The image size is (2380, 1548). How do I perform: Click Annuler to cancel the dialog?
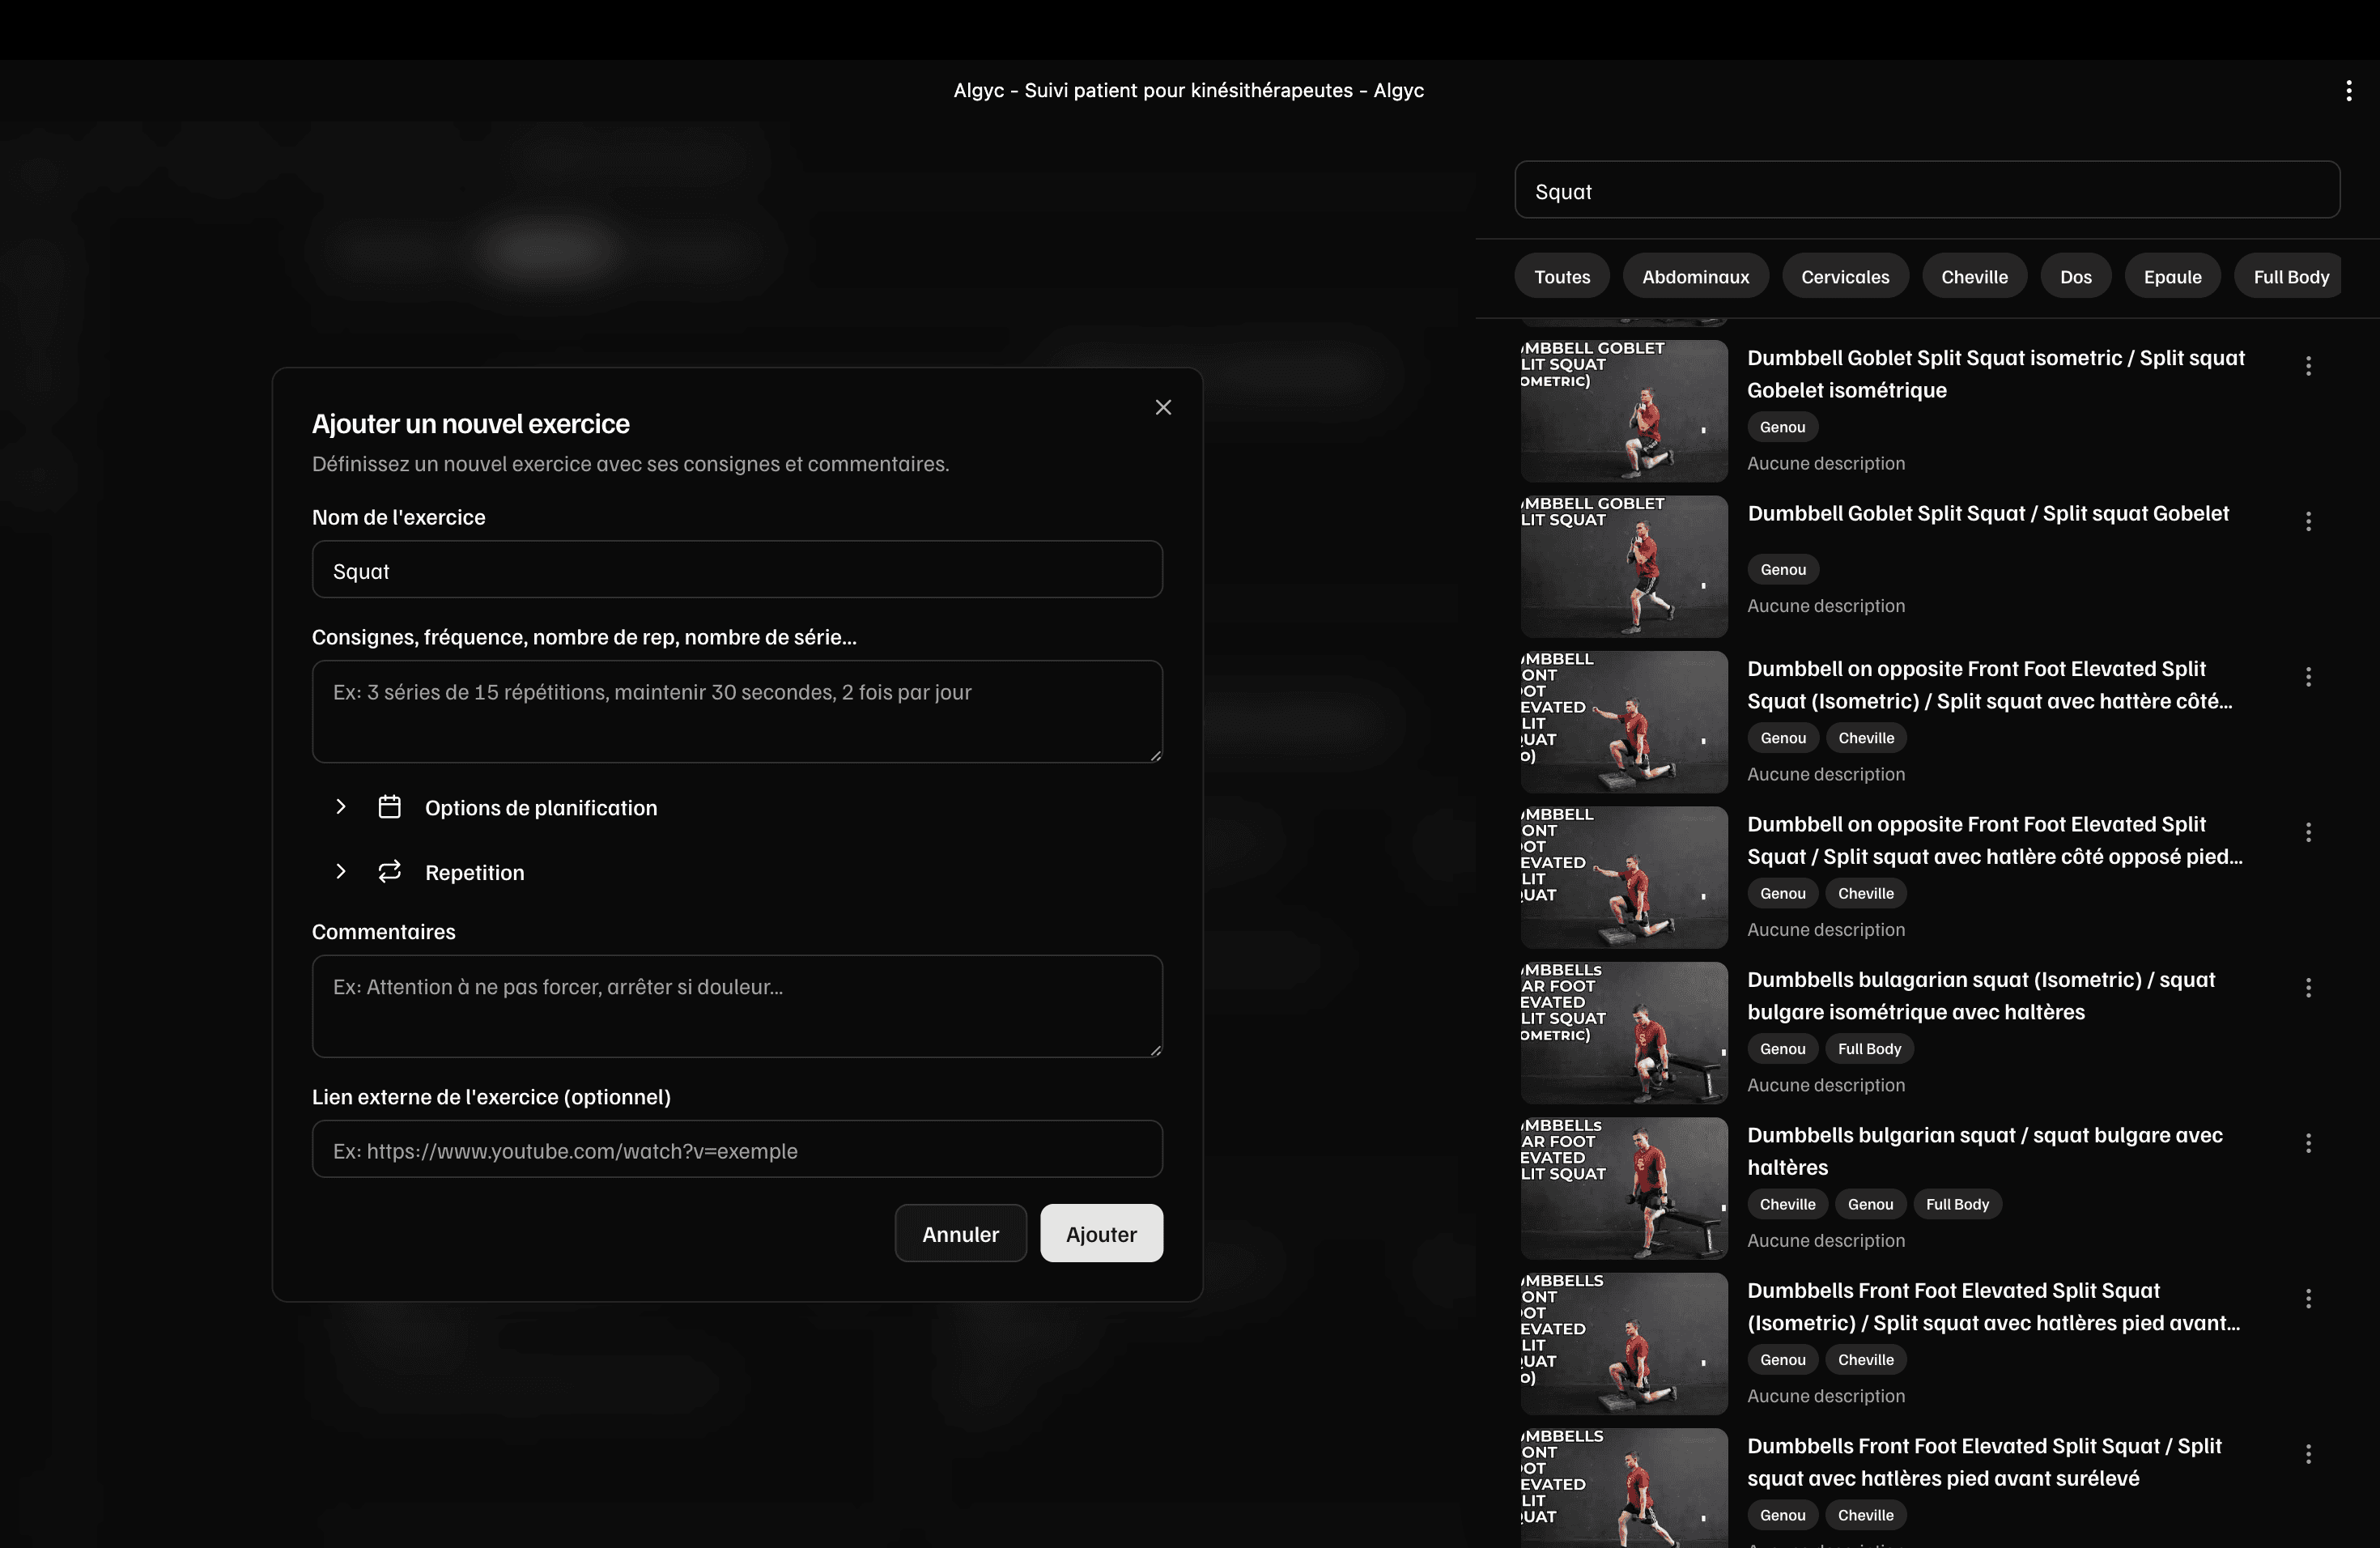(960, 1234)
